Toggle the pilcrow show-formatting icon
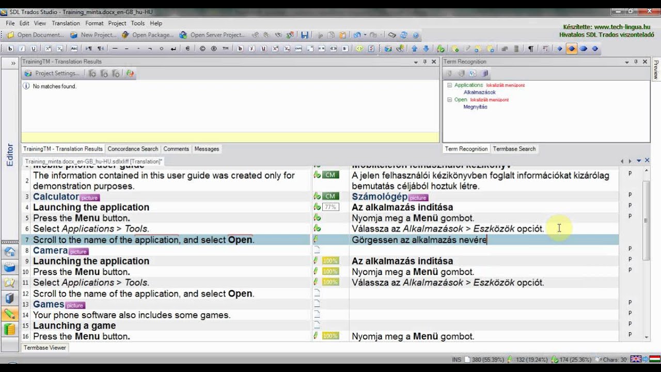 point(531,49)
